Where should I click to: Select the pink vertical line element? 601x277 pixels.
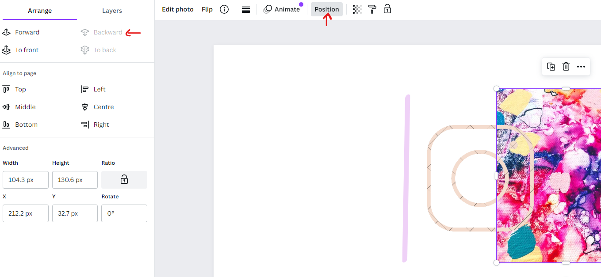[406, 178]
